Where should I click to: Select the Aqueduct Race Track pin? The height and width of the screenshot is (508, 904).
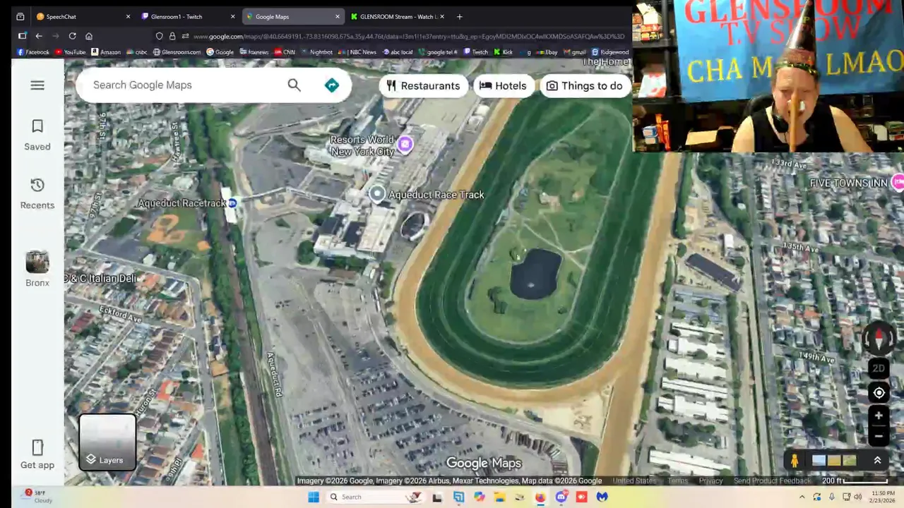tap(377, 194)
